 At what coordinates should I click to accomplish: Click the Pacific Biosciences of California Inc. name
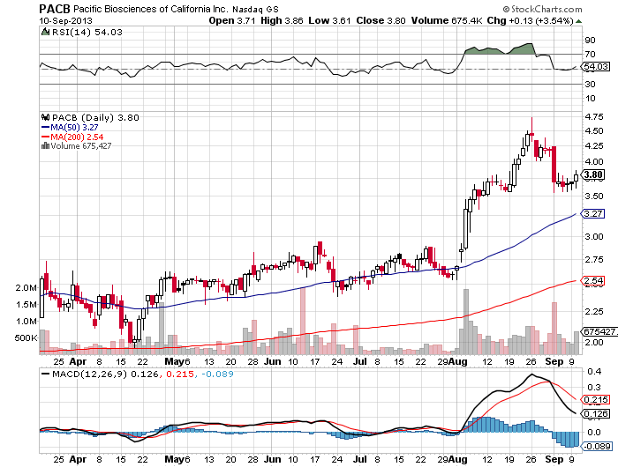tap(151, 9)
